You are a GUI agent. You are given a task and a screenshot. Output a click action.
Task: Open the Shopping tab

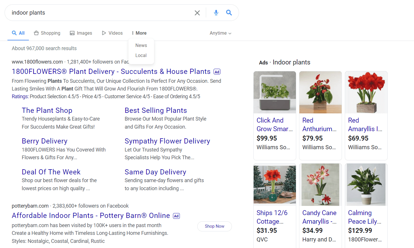point(47,33)
